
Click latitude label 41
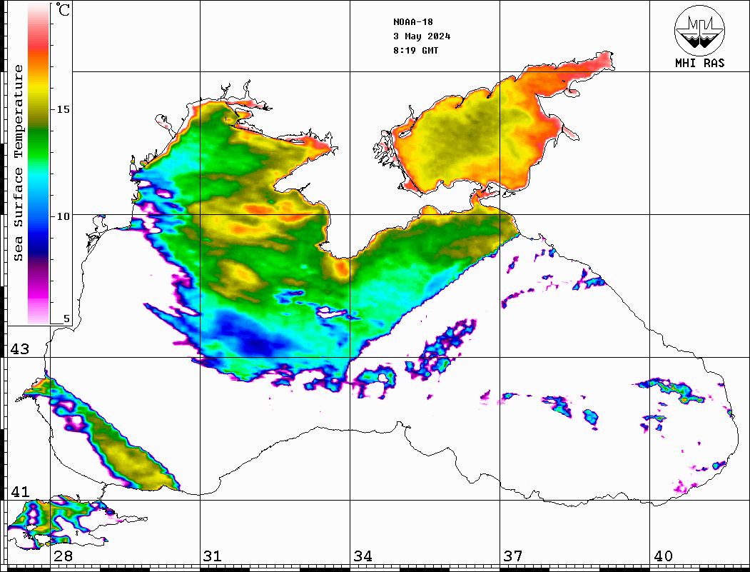coord(20,492)
